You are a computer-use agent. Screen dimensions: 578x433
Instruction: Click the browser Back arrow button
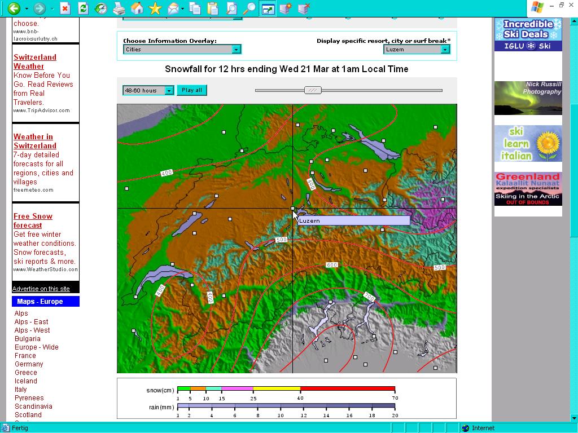coord(14,8)
